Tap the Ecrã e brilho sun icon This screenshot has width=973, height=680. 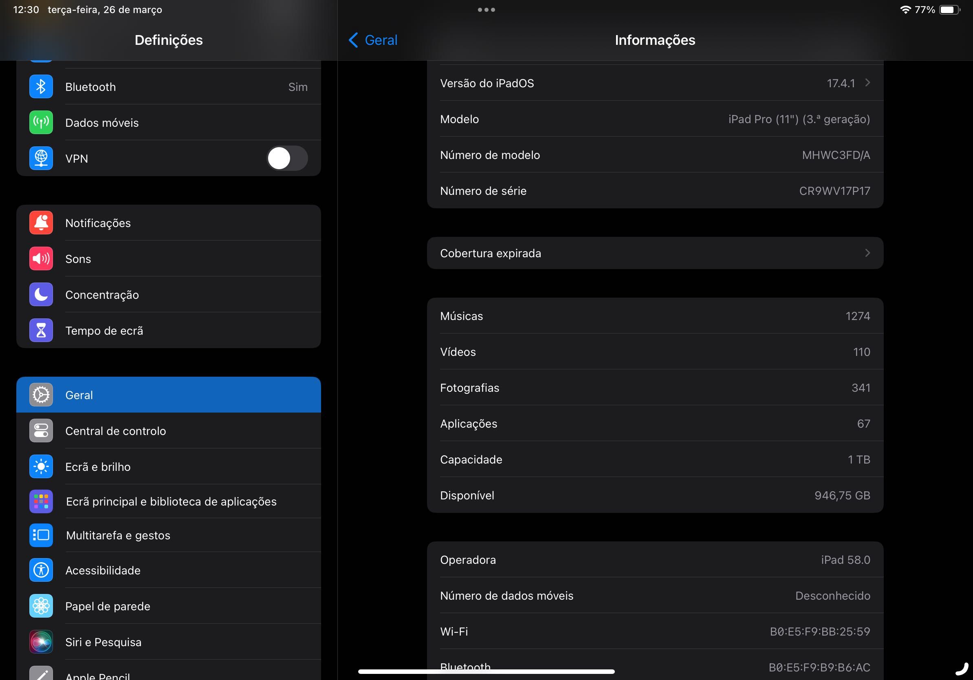(x=41, y=466)
